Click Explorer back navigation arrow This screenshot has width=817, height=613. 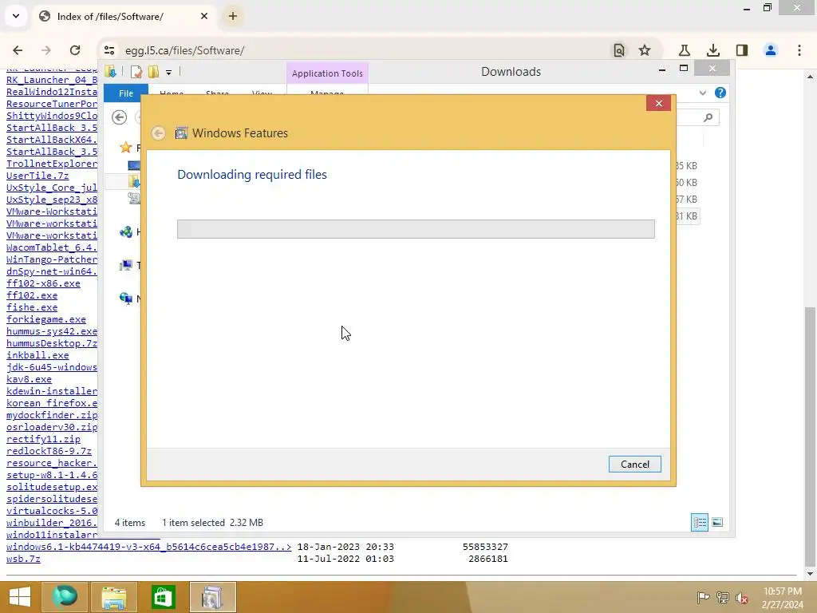pyautogui.click(x=120, y=117)
